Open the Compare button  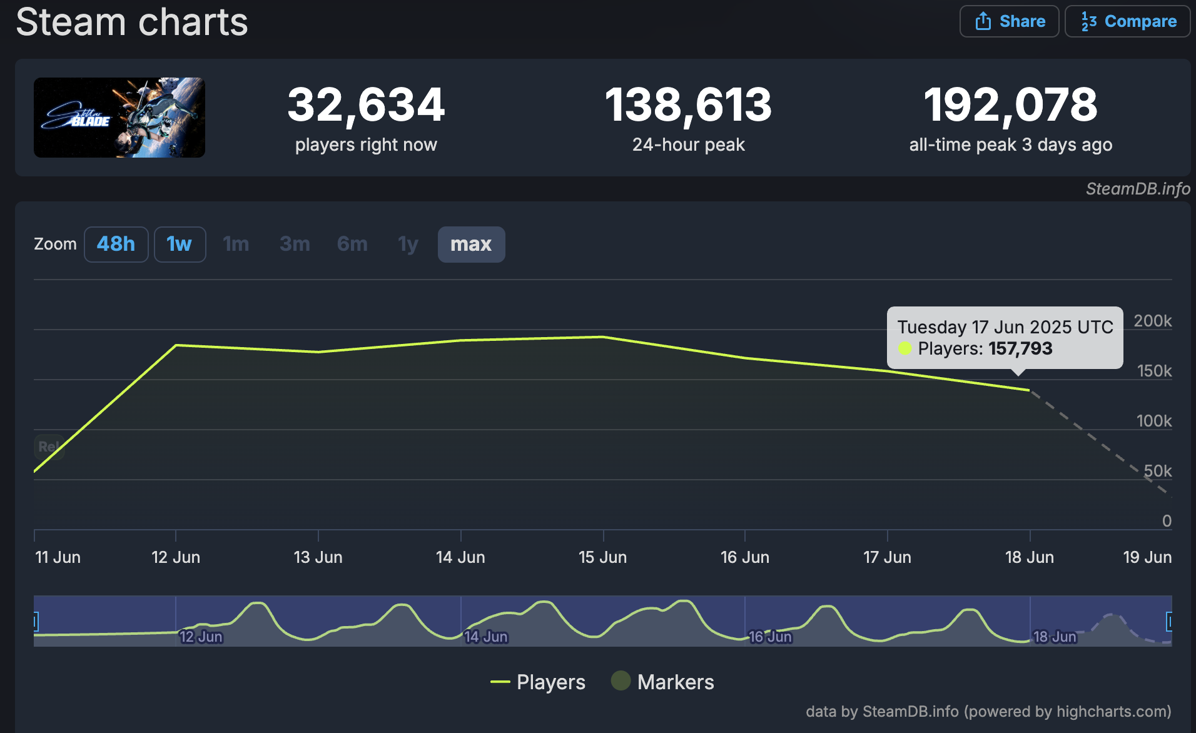(1128, 21)
